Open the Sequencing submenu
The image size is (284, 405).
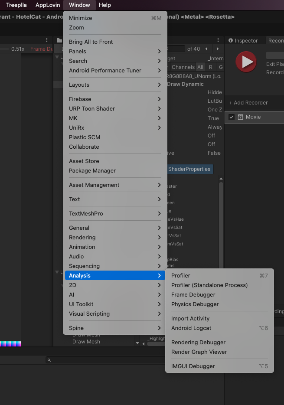[115, 266]
